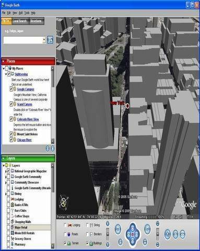Open the Chicago River link
The image size is (200, 251).
tap(25, 140)
